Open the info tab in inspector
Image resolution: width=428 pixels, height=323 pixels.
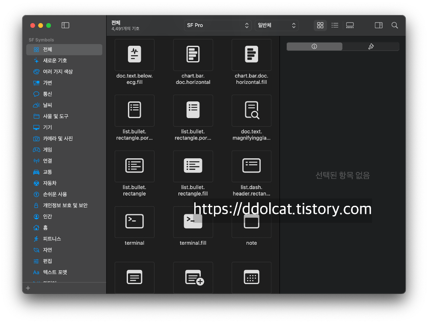(x=315, y=46)
